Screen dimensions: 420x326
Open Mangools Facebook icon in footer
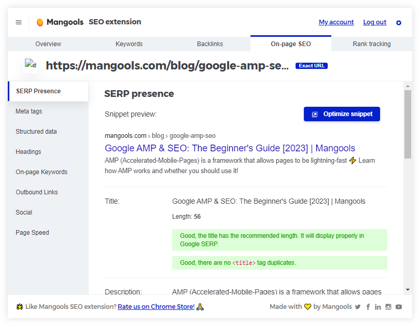click(368, 307)
